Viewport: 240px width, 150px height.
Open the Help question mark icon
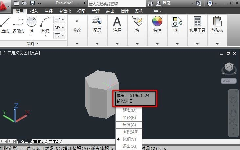click(210, 3)
